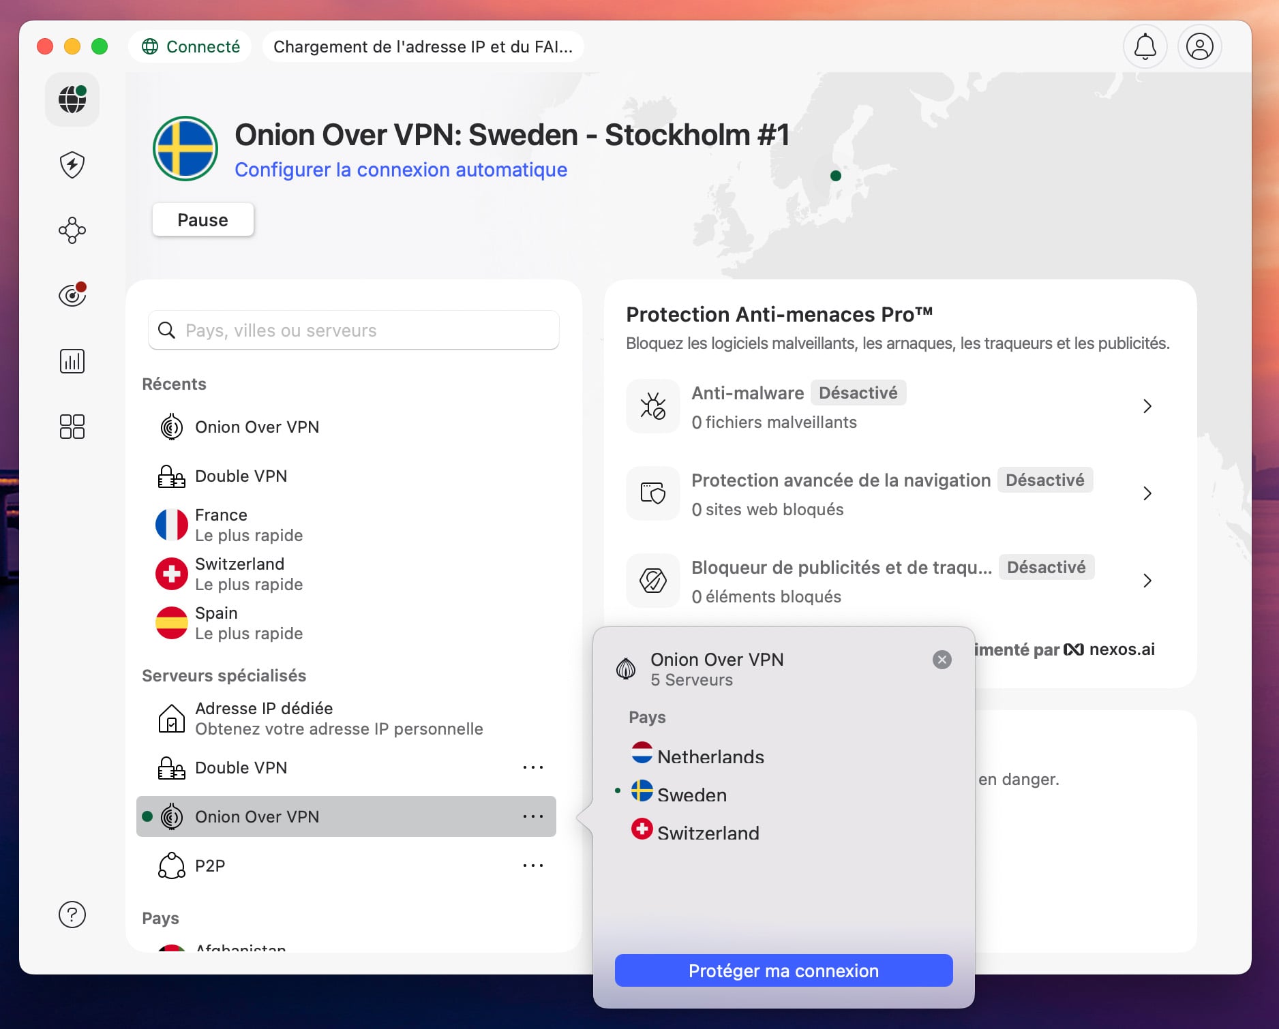Open statistics bar chart icon in sidebar

click(x=72, y=361)
